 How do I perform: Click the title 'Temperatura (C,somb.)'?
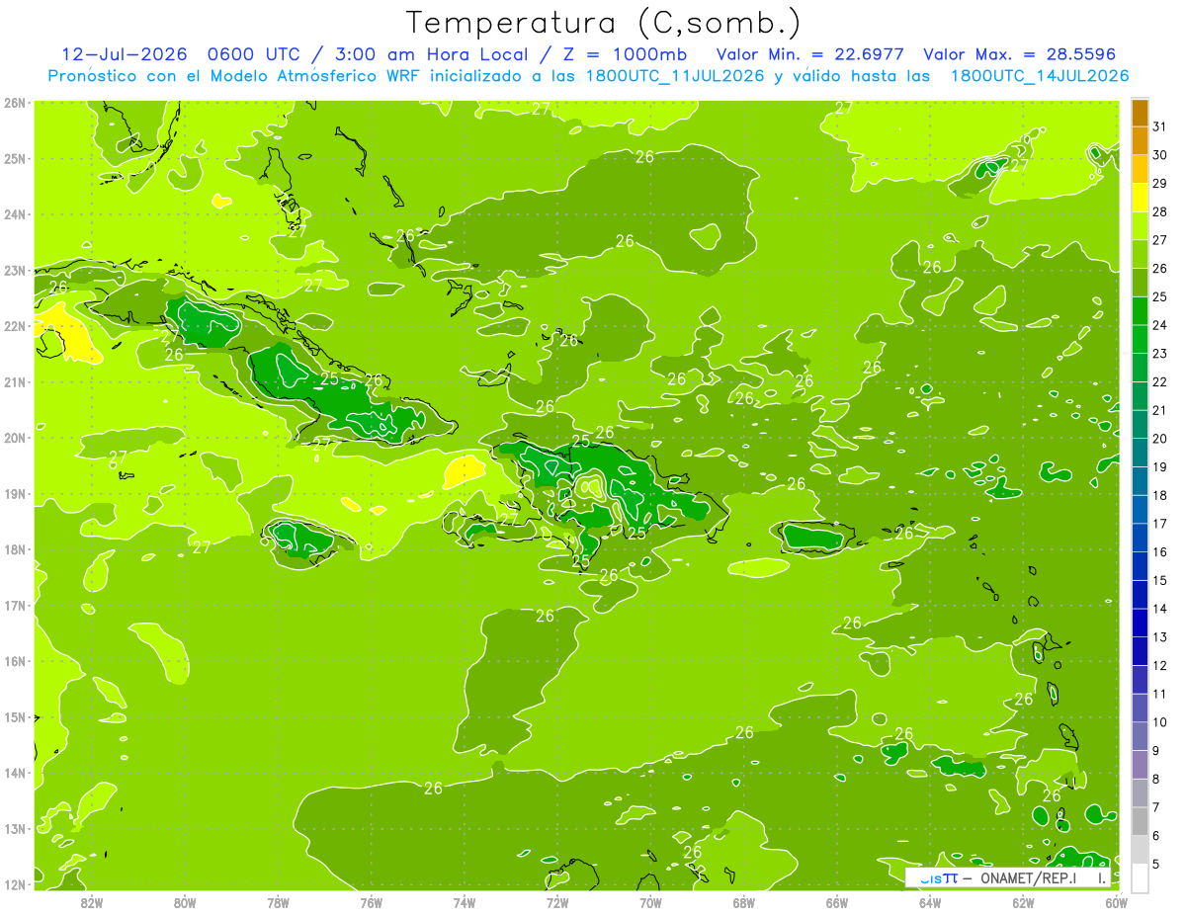click(603, 23)
